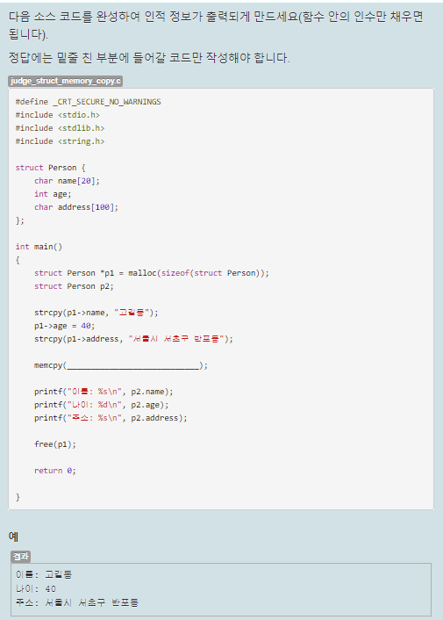
Task: Click the 주소 output line
Action: click(x=77, y=602)
